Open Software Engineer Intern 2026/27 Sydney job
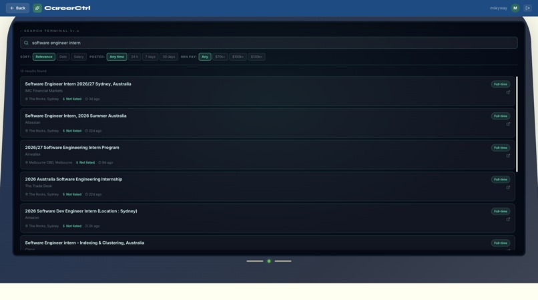Viewport: 538px width, 300px height. click(x=78, y=84)
